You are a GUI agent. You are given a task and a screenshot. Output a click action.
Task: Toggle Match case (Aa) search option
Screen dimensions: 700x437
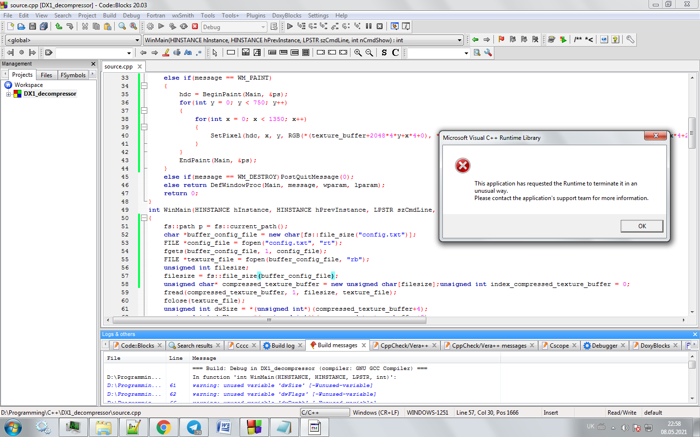coord(188,52)
